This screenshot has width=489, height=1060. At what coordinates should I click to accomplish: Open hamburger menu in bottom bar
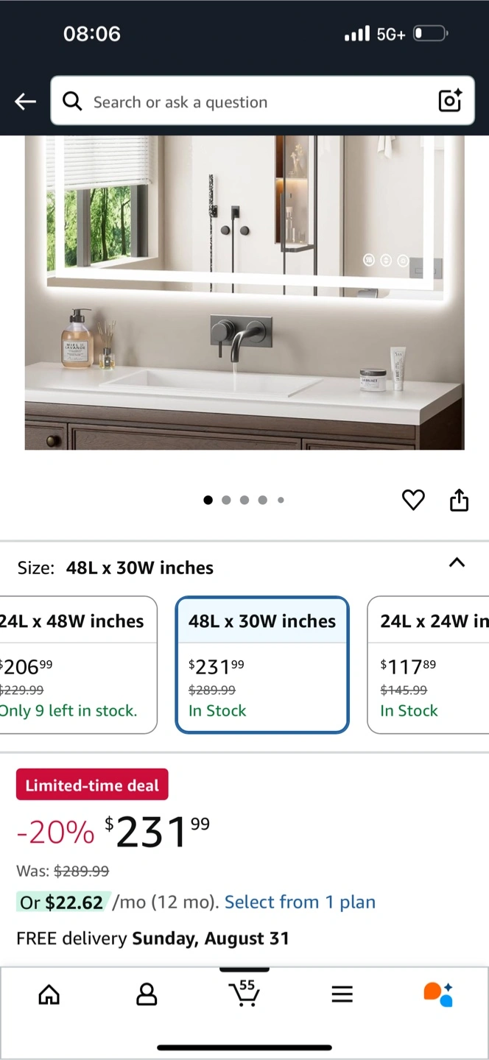point(342,994)
